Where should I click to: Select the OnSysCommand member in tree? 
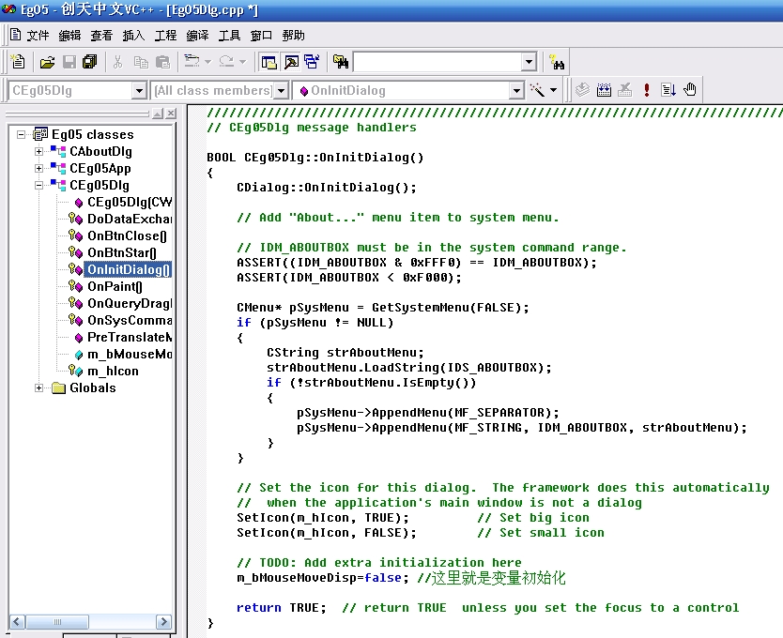pyautogui.click(x=130, y=321)
